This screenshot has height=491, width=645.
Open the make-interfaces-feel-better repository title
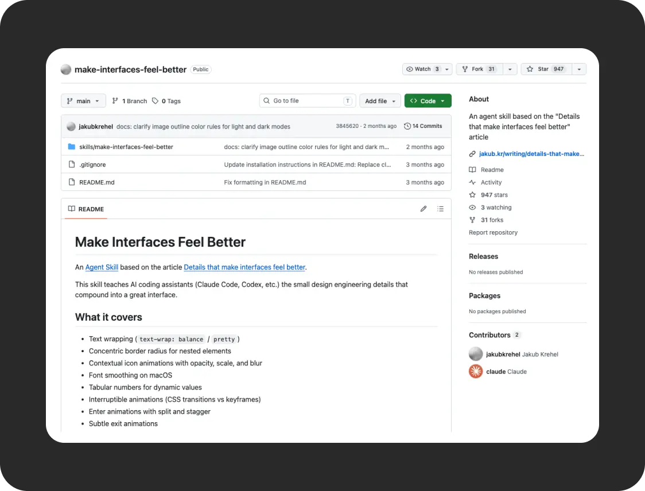coord(130,69)
